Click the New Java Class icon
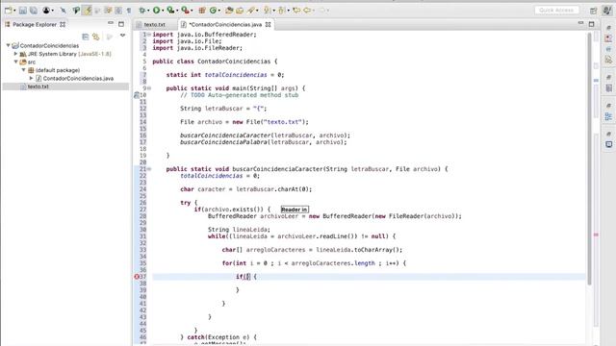Image resolution: width=616 pixels, height=346 pixels. click(213, 11)
